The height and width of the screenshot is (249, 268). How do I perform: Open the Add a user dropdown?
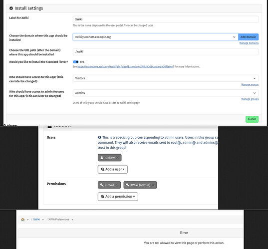(x=113, y=169)
